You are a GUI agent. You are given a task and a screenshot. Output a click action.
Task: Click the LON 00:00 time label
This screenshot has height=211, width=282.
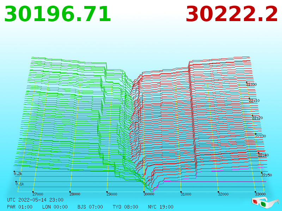tap(55, 207)
